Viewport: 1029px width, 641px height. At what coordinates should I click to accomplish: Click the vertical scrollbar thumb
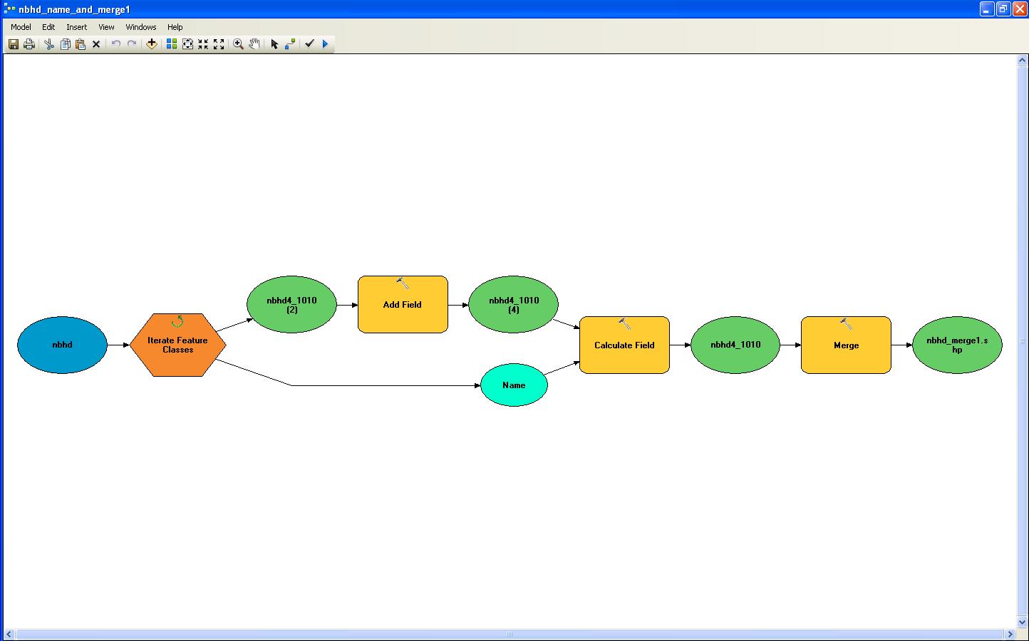[x=1022, y=342]
